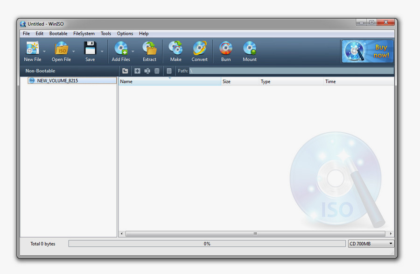
Task: Click the Extract icon
Action: click(x=149, y=48)
